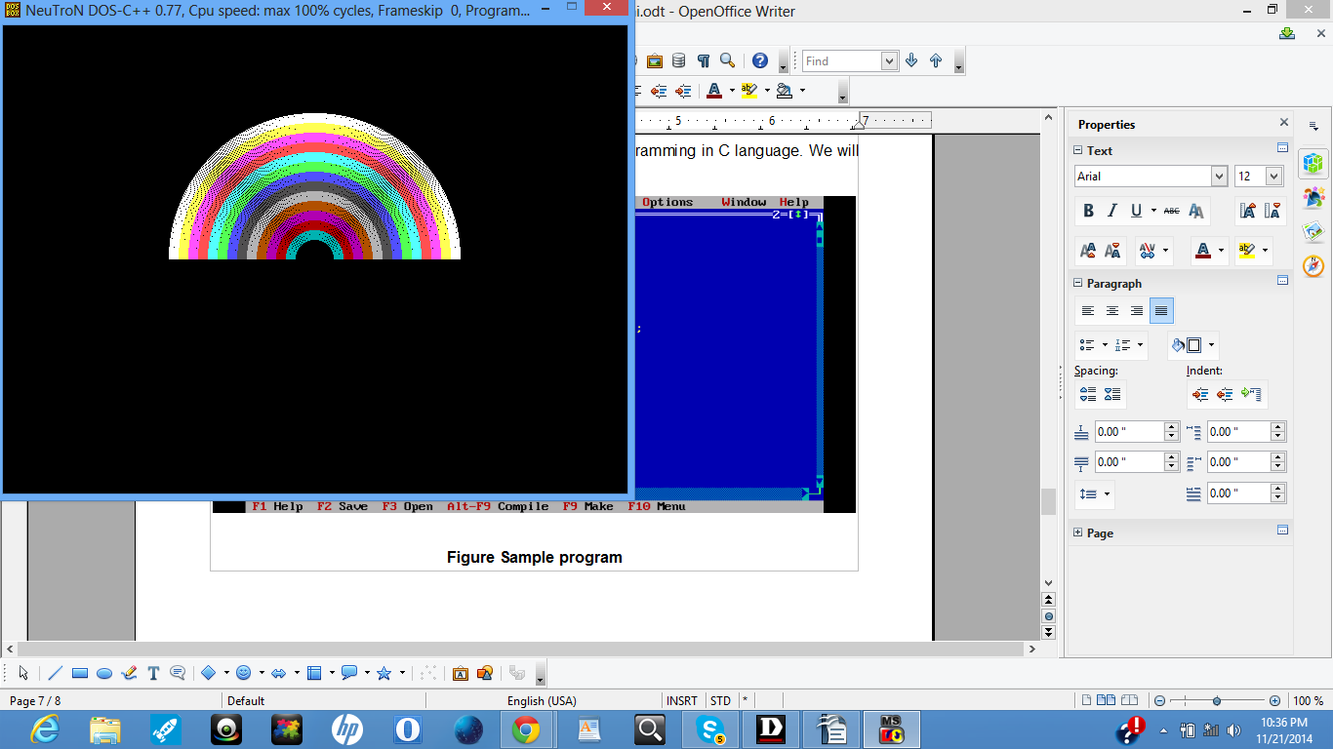Image resolution: width=1333 pixels, height=749 pixels.
Task: Open the sidebar Gallery deck
Action: (1313, 231)
